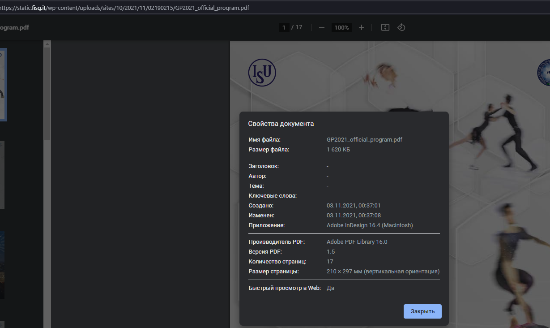550x328 pixels.
Task: Click the Свойства документа dialog title
Action: point(281,124)
